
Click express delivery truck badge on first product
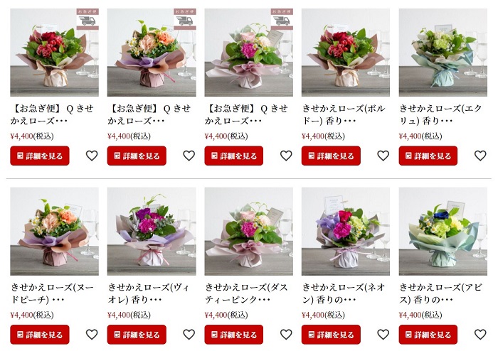[88, 19]
